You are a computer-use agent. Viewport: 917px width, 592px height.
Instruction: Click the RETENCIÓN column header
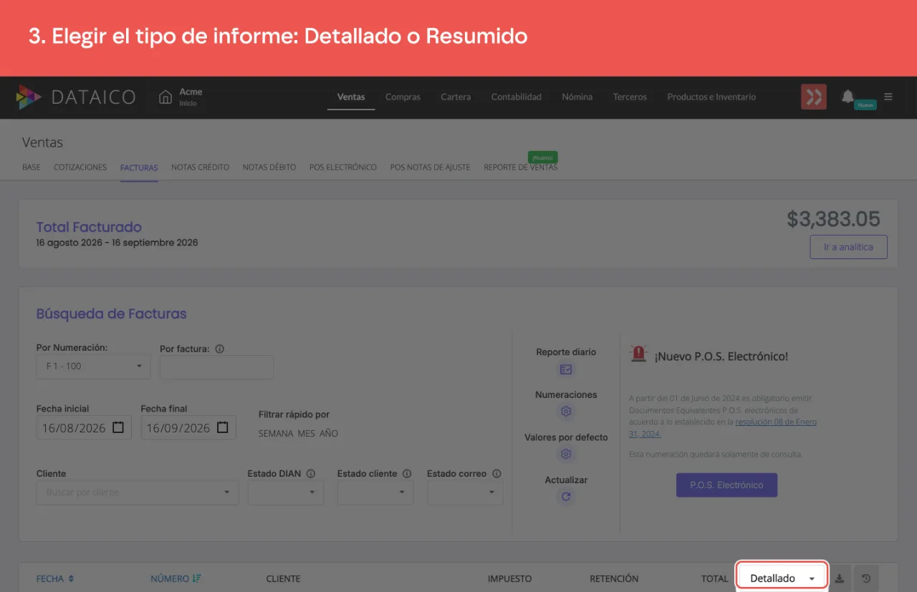pyautogui.click(x=614, y=578)
